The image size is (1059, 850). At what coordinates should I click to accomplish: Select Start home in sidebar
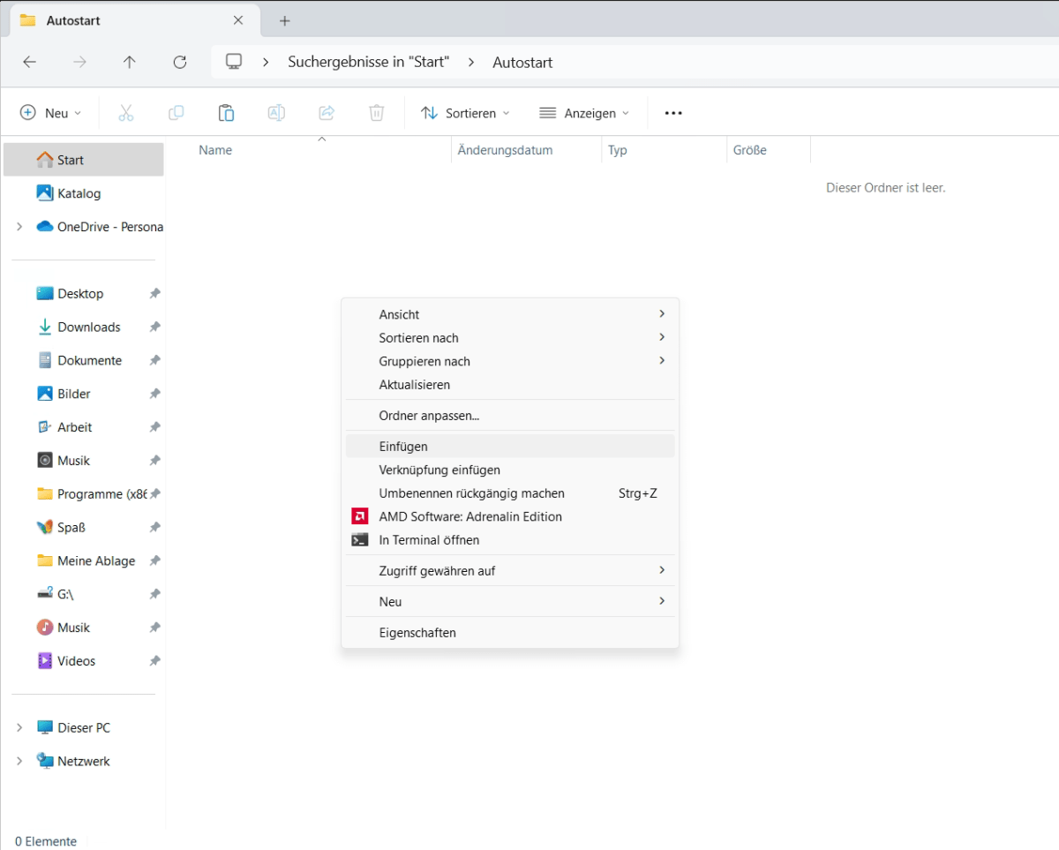(83, 160)
